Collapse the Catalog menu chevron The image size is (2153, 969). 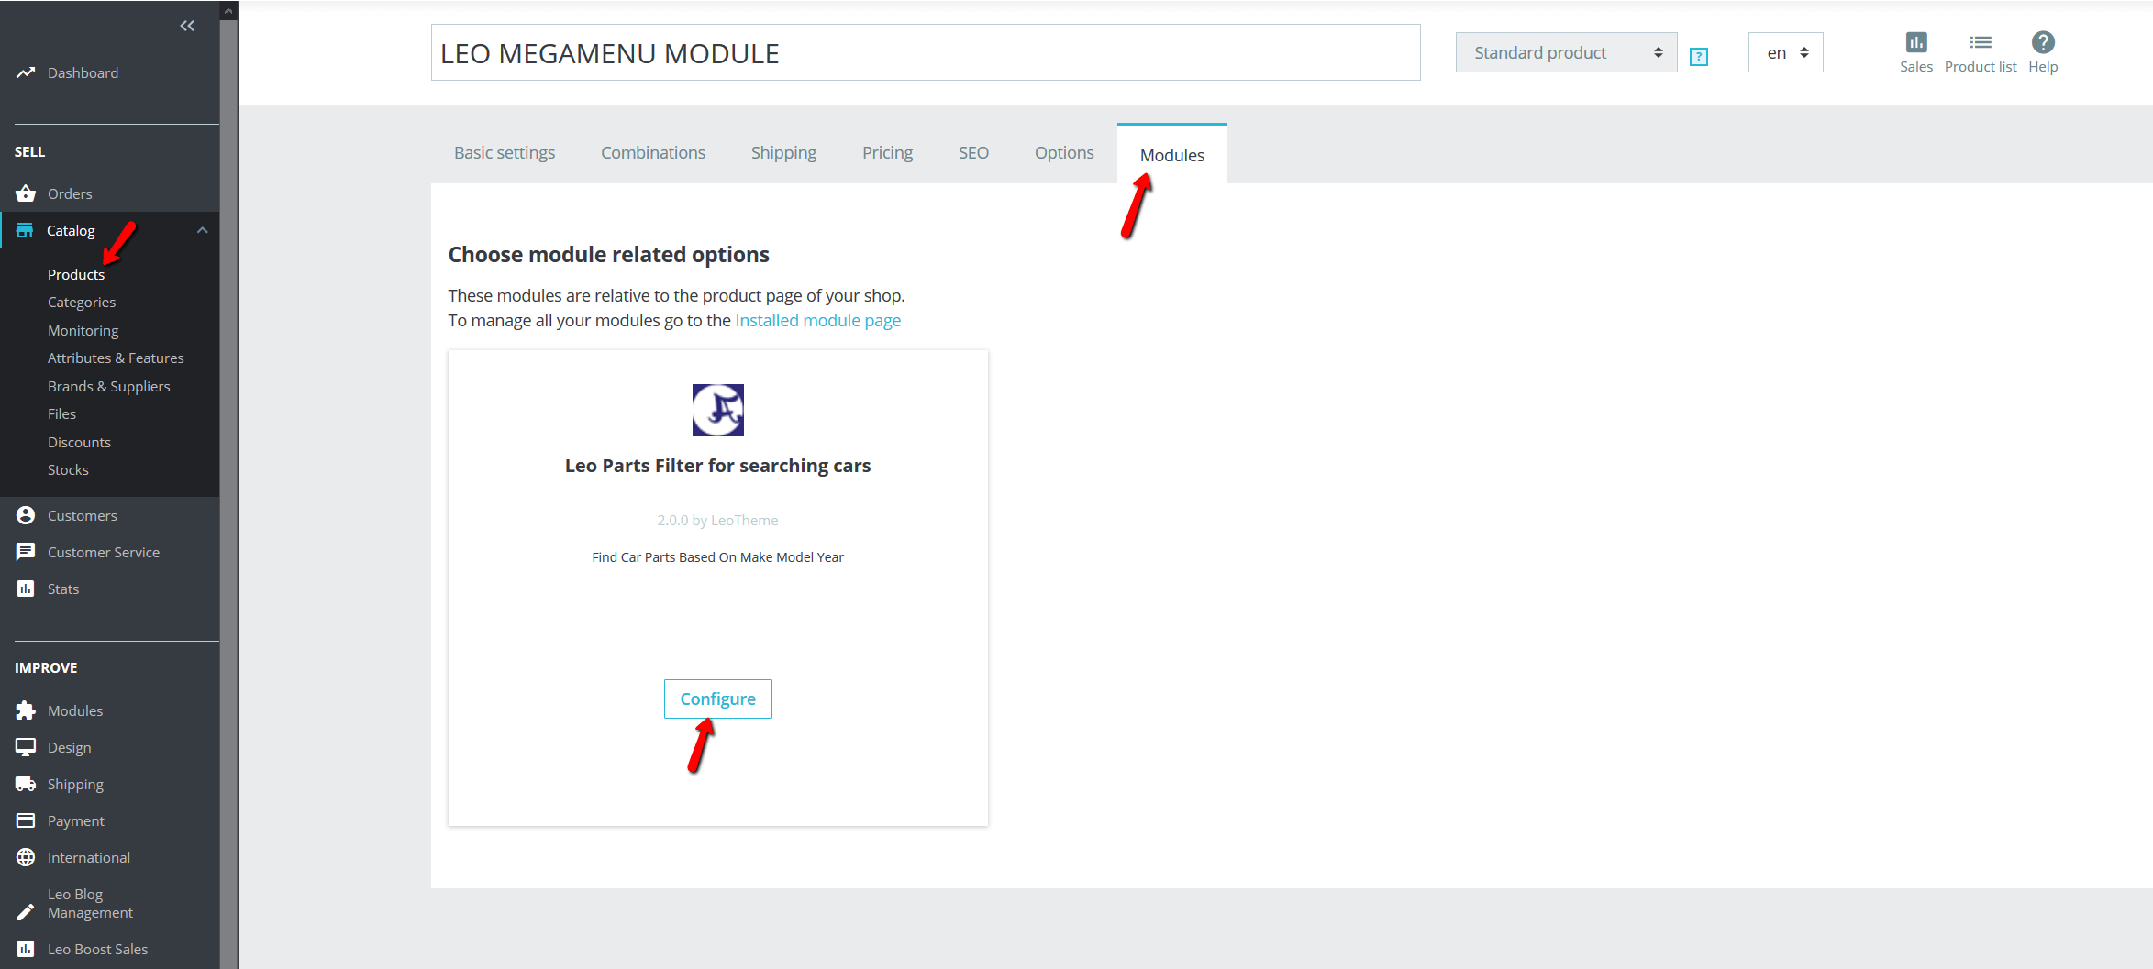tap(203, 230)
